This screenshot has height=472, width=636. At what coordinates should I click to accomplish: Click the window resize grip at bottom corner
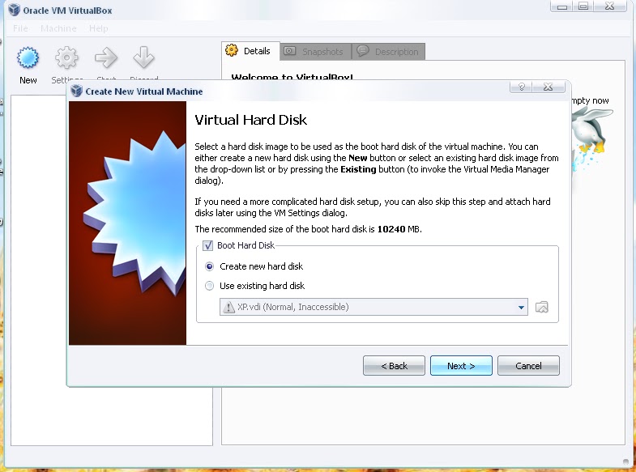[625, 461]
